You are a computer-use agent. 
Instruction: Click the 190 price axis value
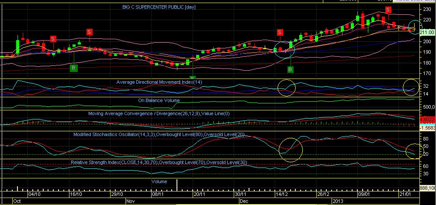[427, 52]
